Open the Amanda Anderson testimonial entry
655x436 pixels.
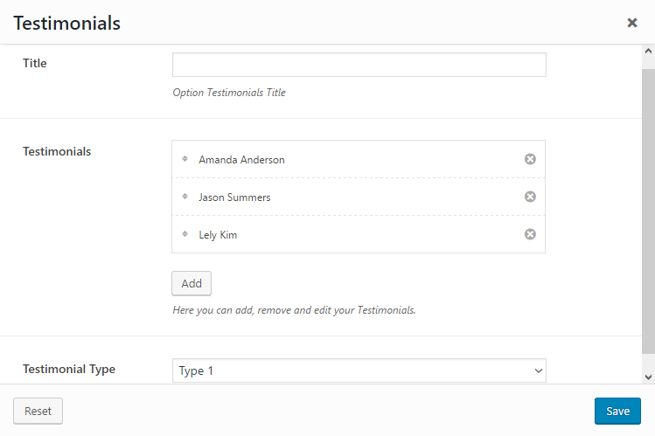coord(242,160)
